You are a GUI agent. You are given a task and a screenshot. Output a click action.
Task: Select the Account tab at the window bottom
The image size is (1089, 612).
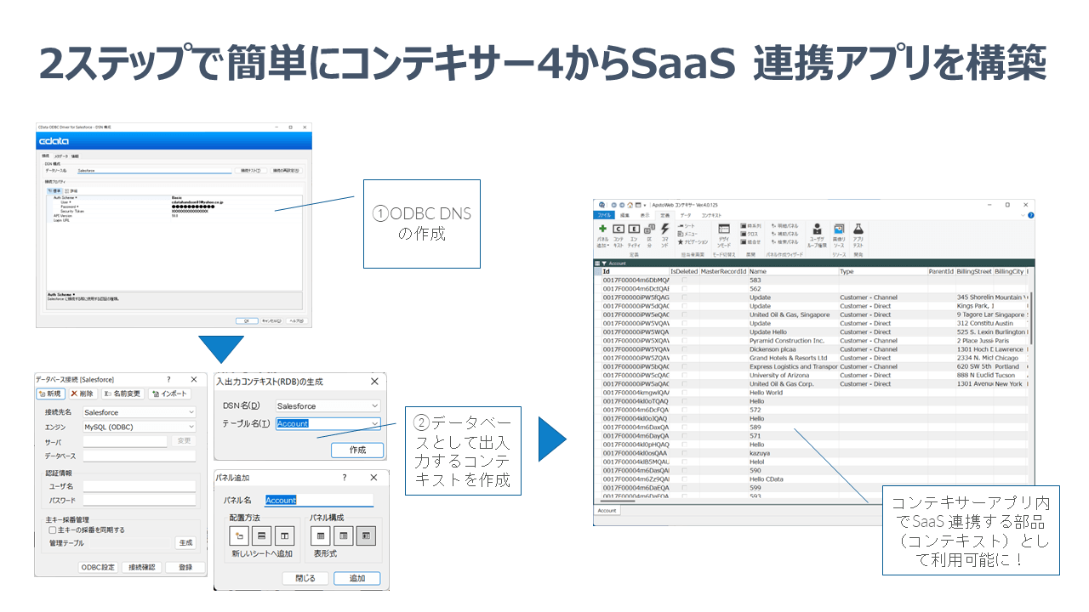(606, 511)
